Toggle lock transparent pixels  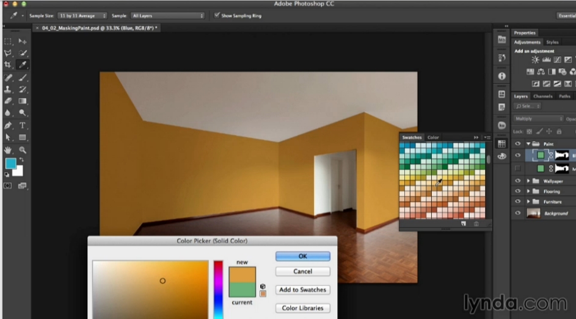point(530,131)
